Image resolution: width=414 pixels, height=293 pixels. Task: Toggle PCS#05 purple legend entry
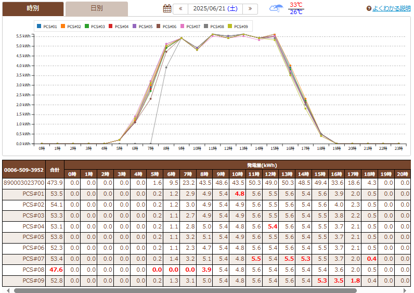(x=143, y=27)
